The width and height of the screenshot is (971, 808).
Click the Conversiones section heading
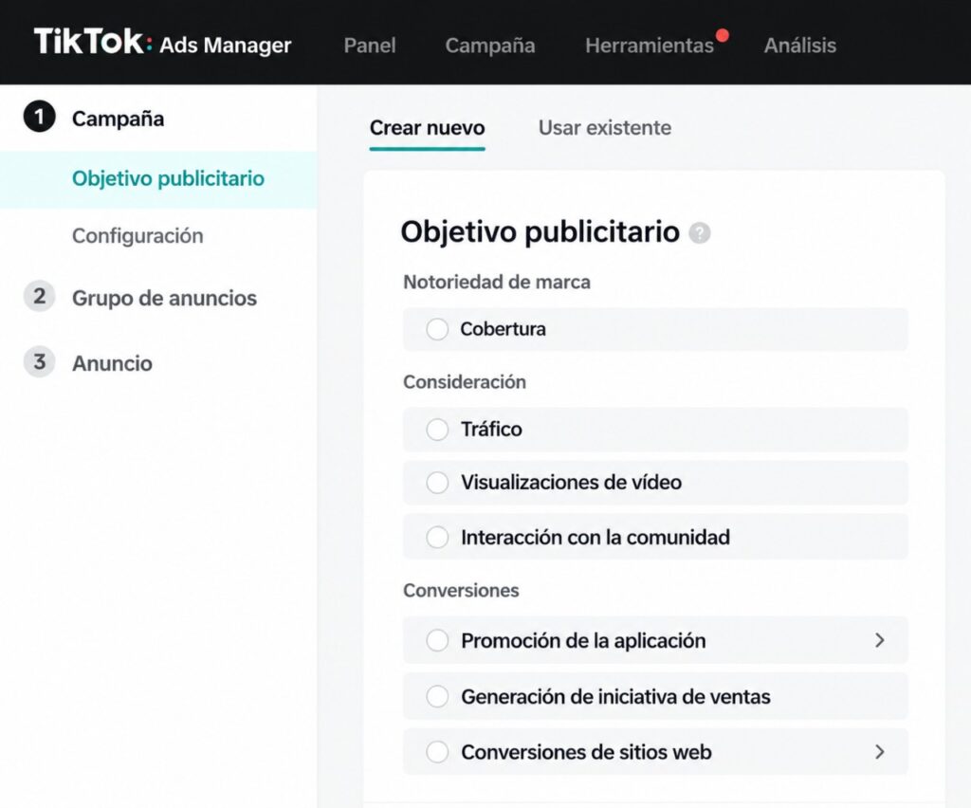tap(461, 590)
